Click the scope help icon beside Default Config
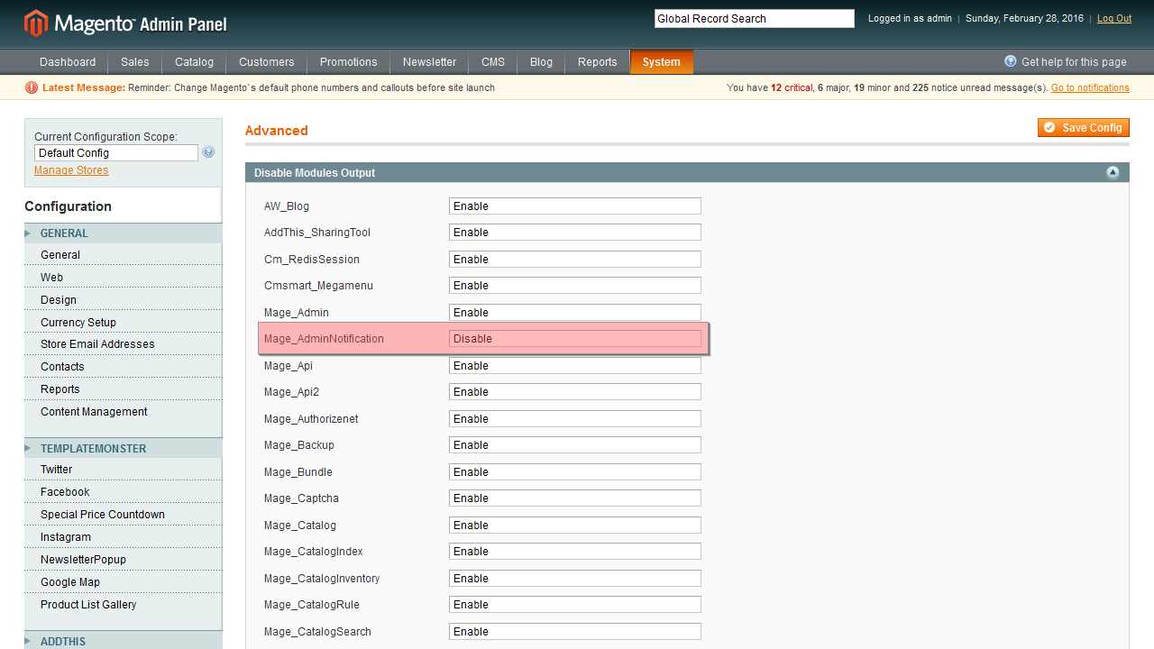Viewport: 1154px width, 649px height. 208,152
